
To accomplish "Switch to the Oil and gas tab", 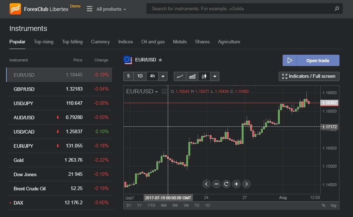I will (x=153, y=42).
